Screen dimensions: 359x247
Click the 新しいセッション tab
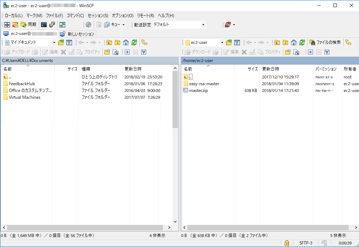pos(77,34)
